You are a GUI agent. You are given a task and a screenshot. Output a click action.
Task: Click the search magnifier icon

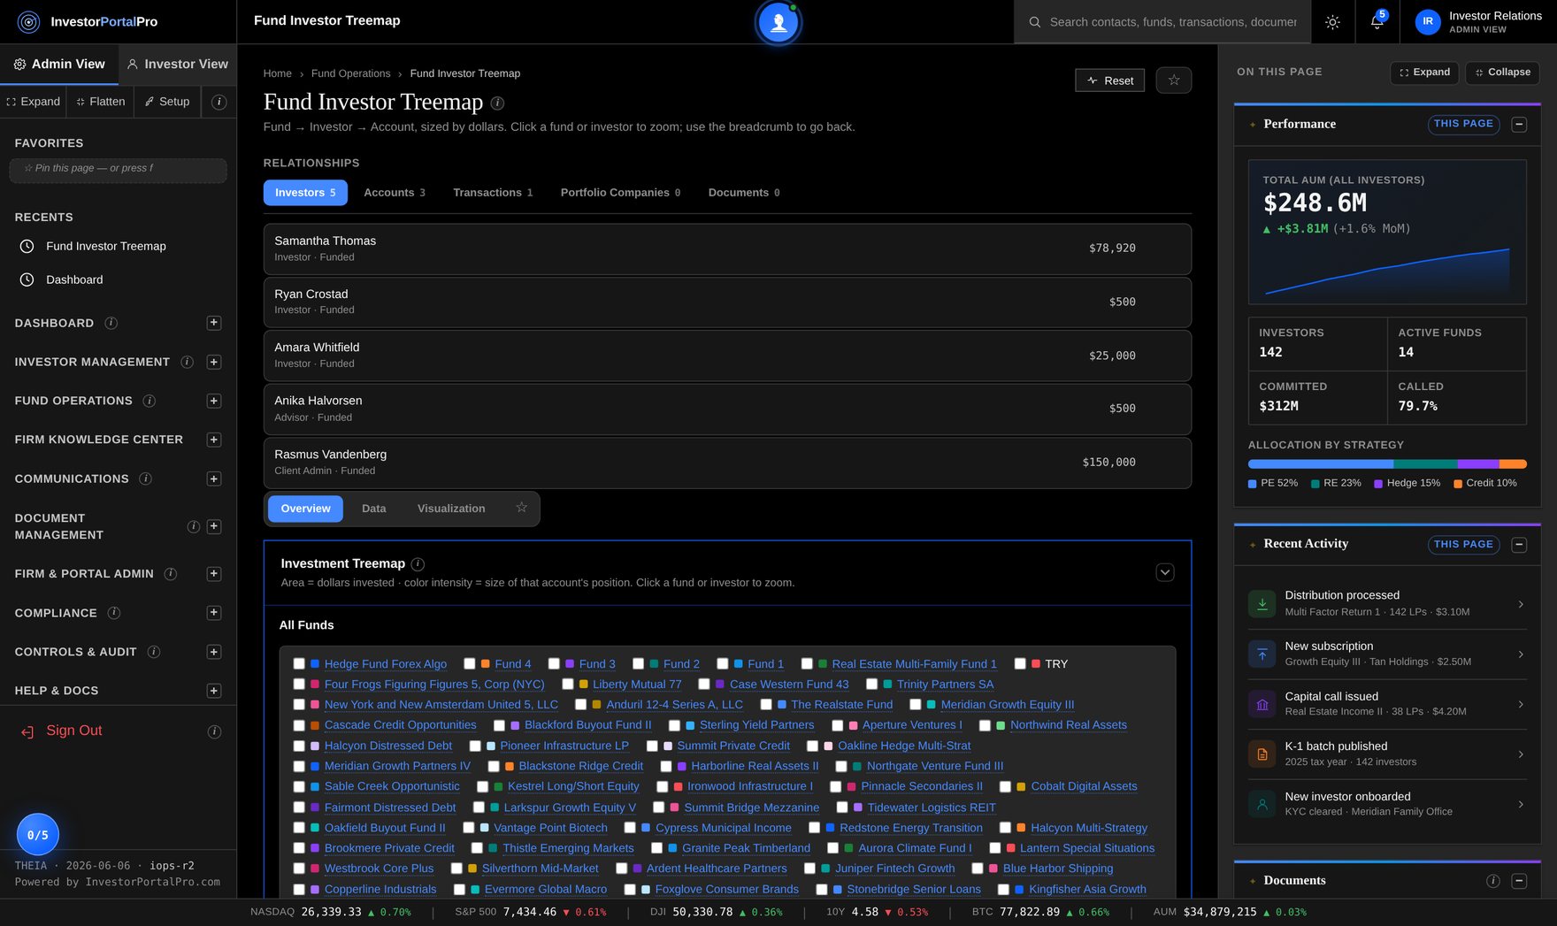[x=1034, y=22]
